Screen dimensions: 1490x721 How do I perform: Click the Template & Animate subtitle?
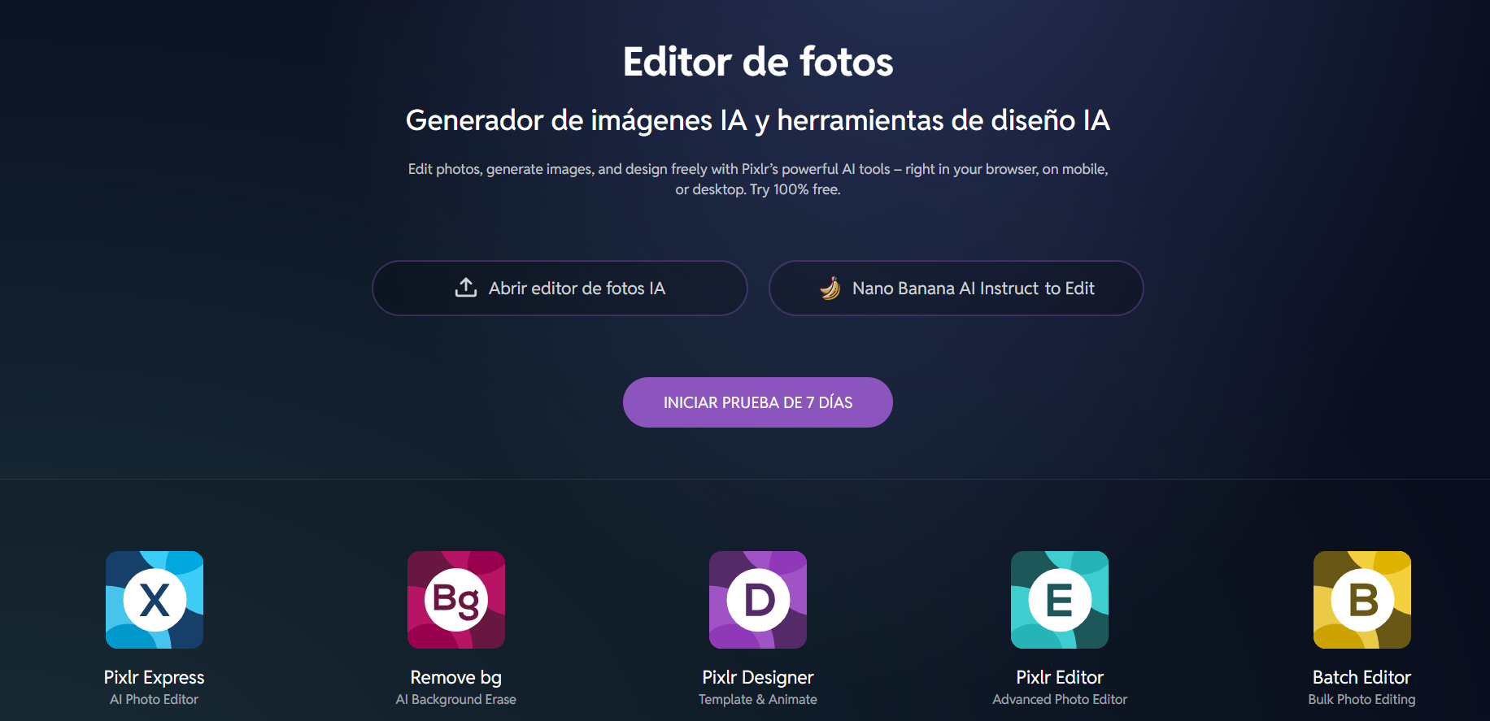[758, 699]
